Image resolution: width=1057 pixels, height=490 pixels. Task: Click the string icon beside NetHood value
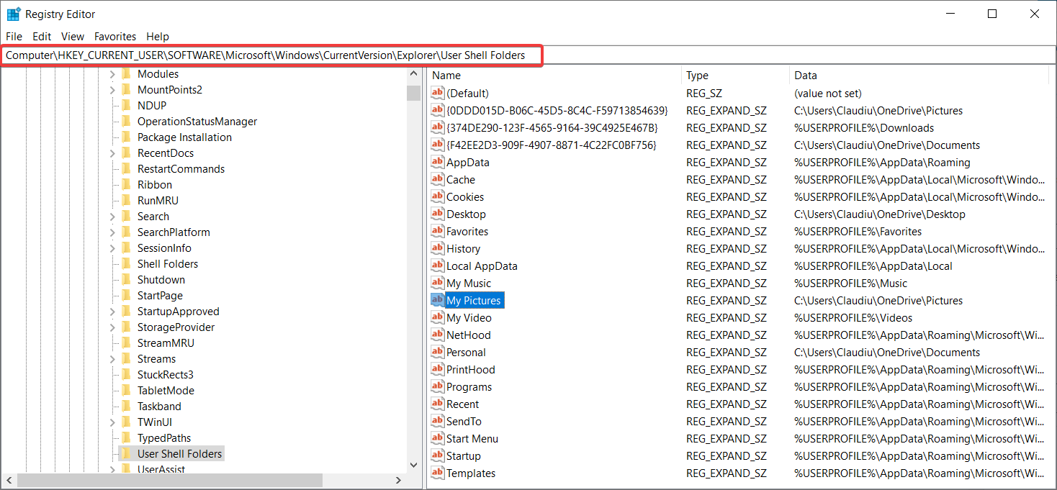pos(437,335)
